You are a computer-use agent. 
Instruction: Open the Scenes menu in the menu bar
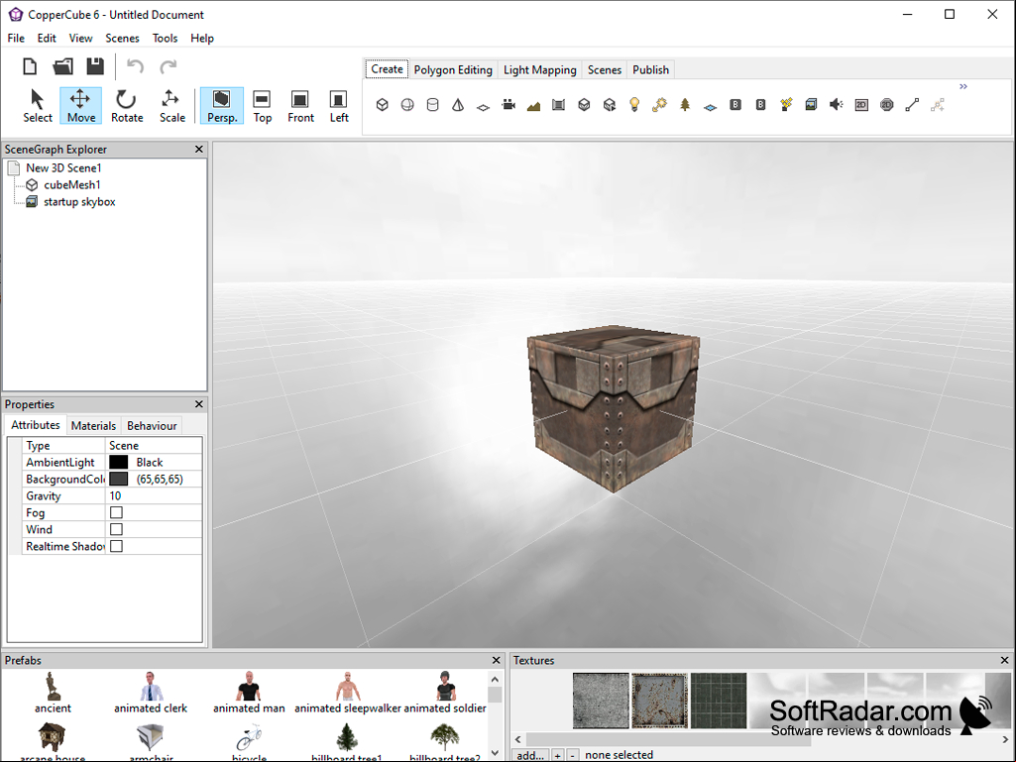coord(123,39)
